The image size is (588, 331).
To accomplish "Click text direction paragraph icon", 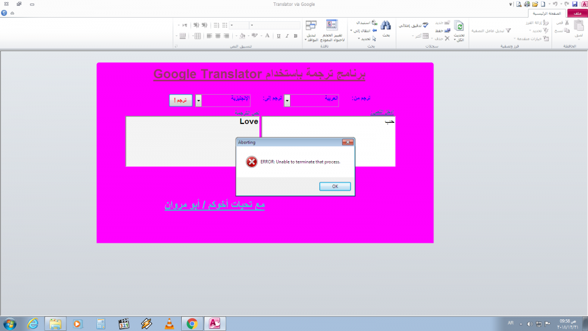I will (185, 25).
